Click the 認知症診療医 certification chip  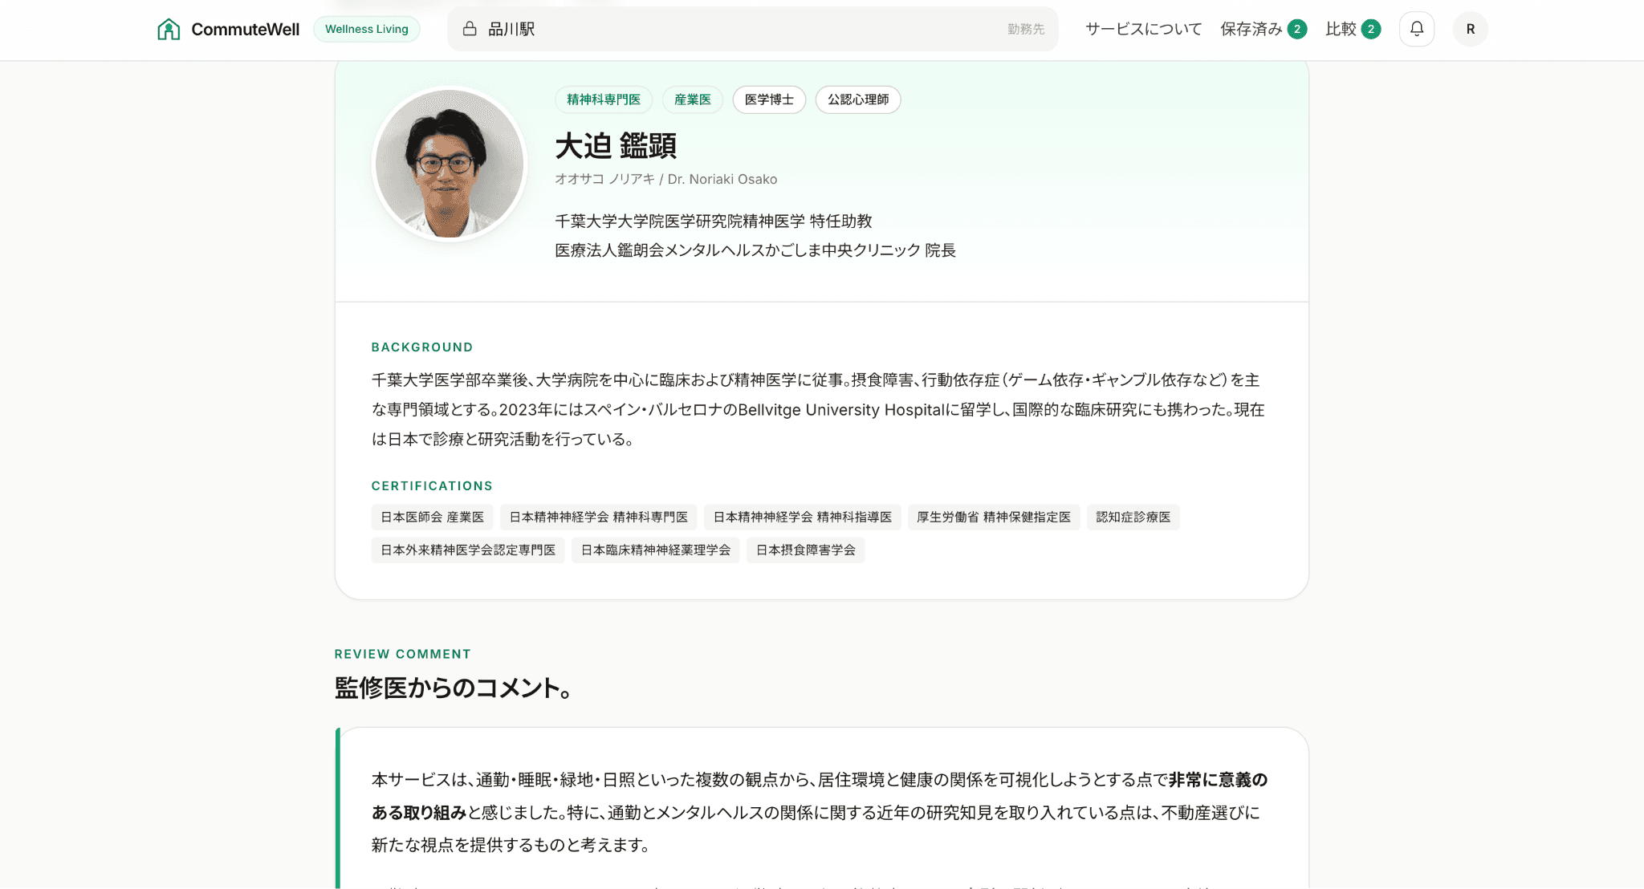coord(1133,517)
